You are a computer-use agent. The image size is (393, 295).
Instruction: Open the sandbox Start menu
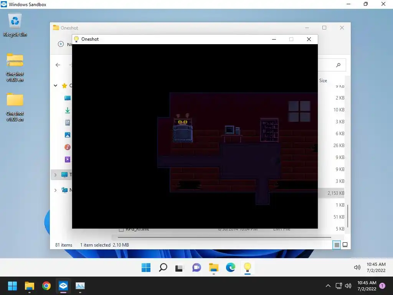click(146, 267)
